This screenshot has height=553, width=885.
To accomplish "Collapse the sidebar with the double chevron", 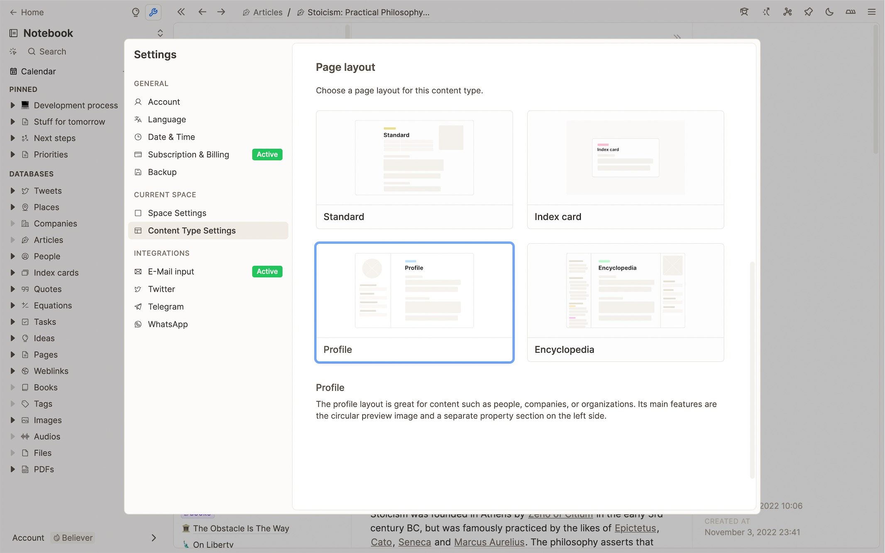I will click(x=181, y=12).
